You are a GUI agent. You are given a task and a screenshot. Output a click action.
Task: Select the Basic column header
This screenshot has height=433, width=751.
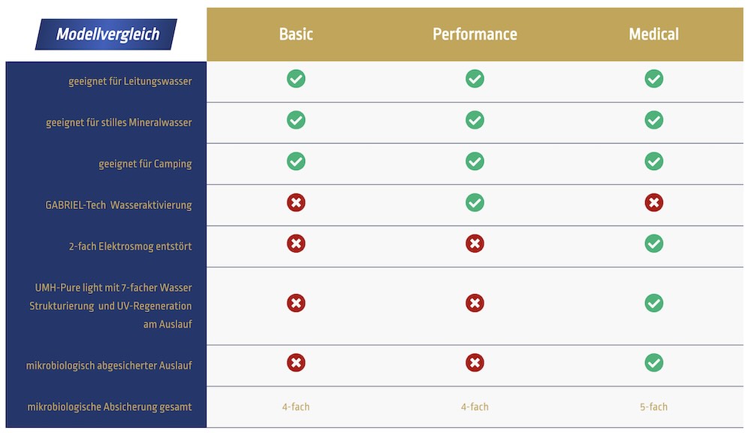tap(296, 35)
